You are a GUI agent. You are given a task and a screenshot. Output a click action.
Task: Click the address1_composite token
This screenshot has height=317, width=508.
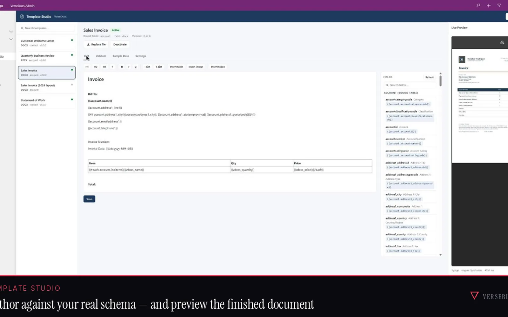tap(408, 211)
